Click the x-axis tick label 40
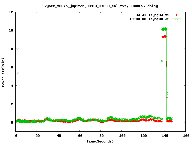Viewport: 192px width, 144px height. pos(59,136)
